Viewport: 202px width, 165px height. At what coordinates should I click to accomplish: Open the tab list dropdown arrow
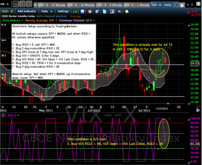[35, 5]
